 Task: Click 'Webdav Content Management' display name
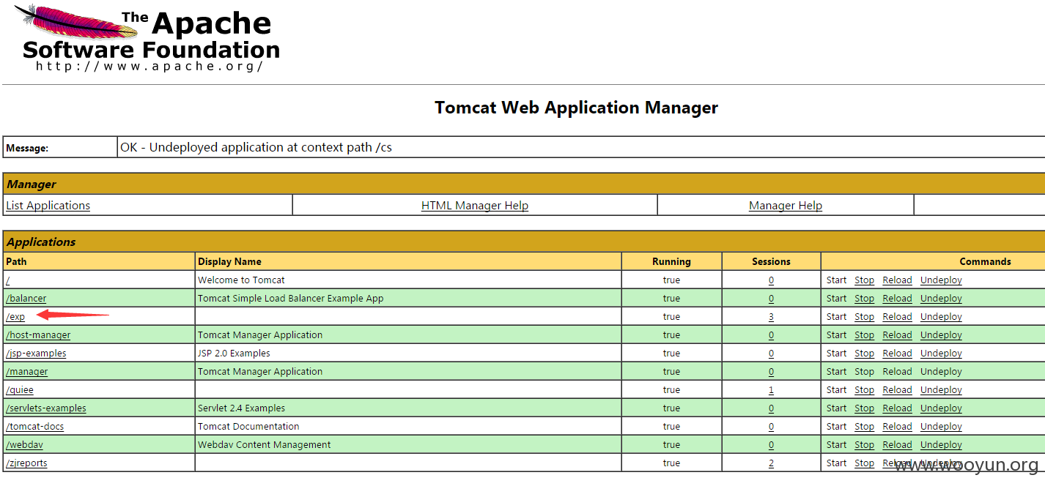click(264, 445)
